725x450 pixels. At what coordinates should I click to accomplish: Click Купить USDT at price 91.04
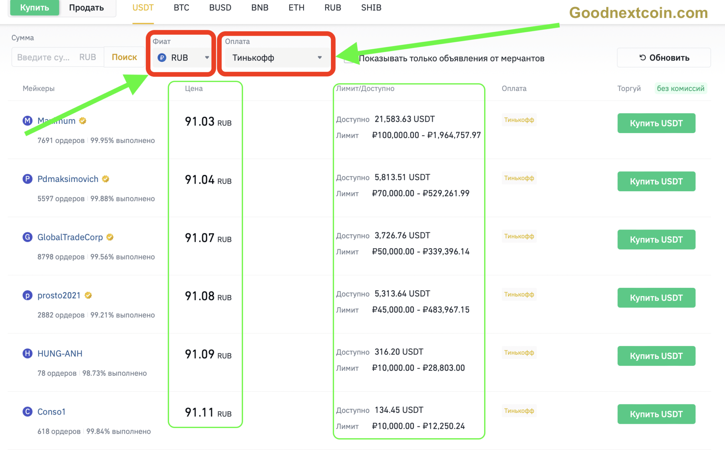coord(656,181)
